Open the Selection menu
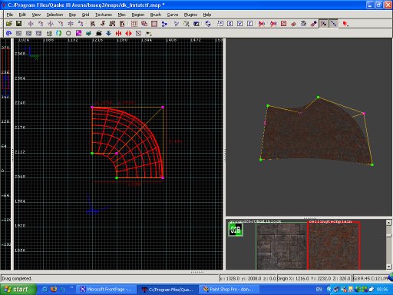This screenshot has width=393, height=295. coord(54,15)
